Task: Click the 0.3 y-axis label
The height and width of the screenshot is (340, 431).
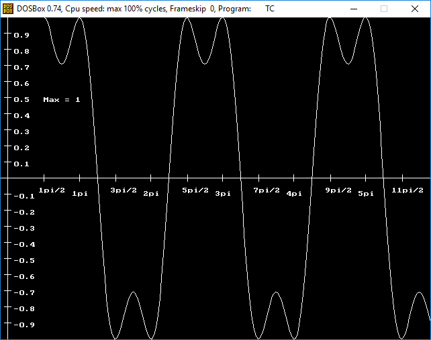Action: tap(21, 132)
